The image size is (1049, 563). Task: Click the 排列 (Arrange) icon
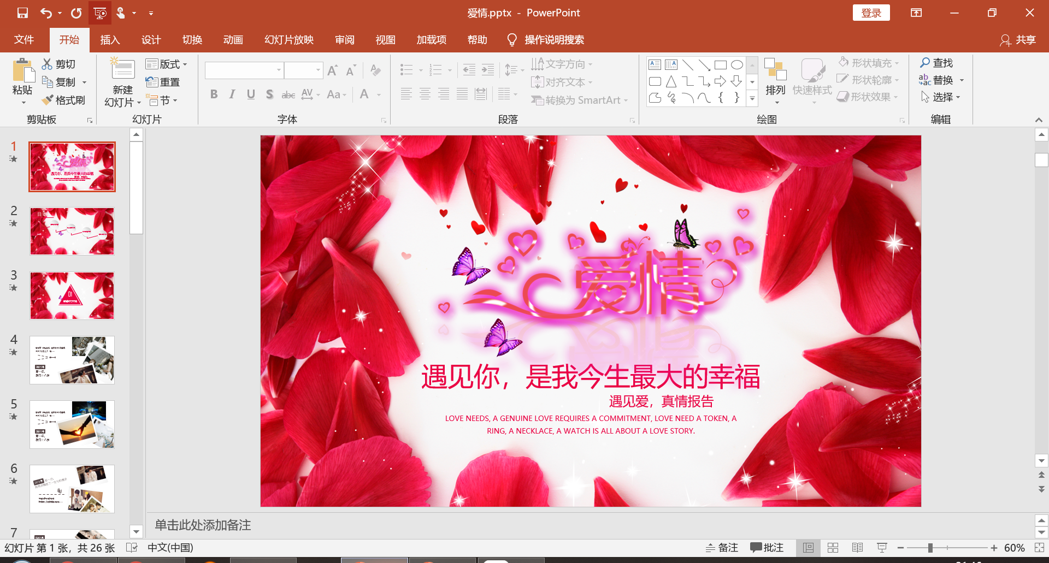tap(775, 80)
